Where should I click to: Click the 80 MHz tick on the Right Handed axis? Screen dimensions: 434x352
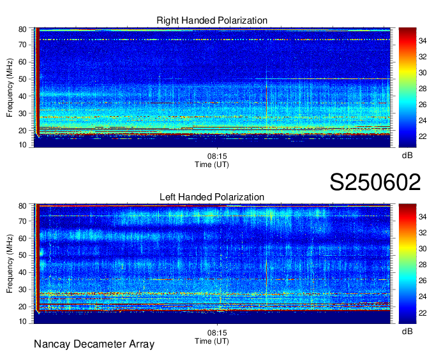(x=22, y=29)
